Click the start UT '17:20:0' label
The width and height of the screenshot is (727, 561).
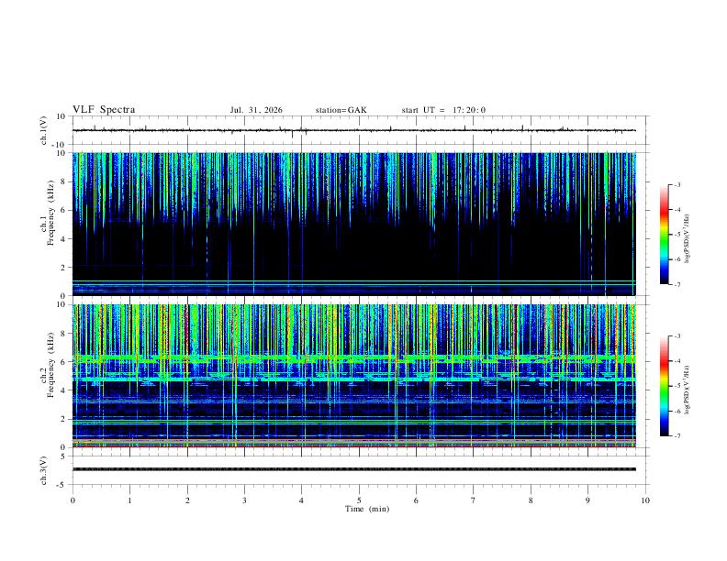[469, 110]
